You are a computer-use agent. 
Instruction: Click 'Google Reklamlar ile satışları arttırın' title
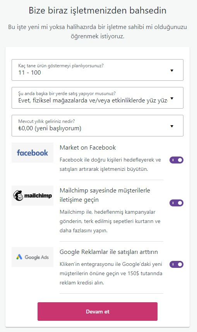109,252
